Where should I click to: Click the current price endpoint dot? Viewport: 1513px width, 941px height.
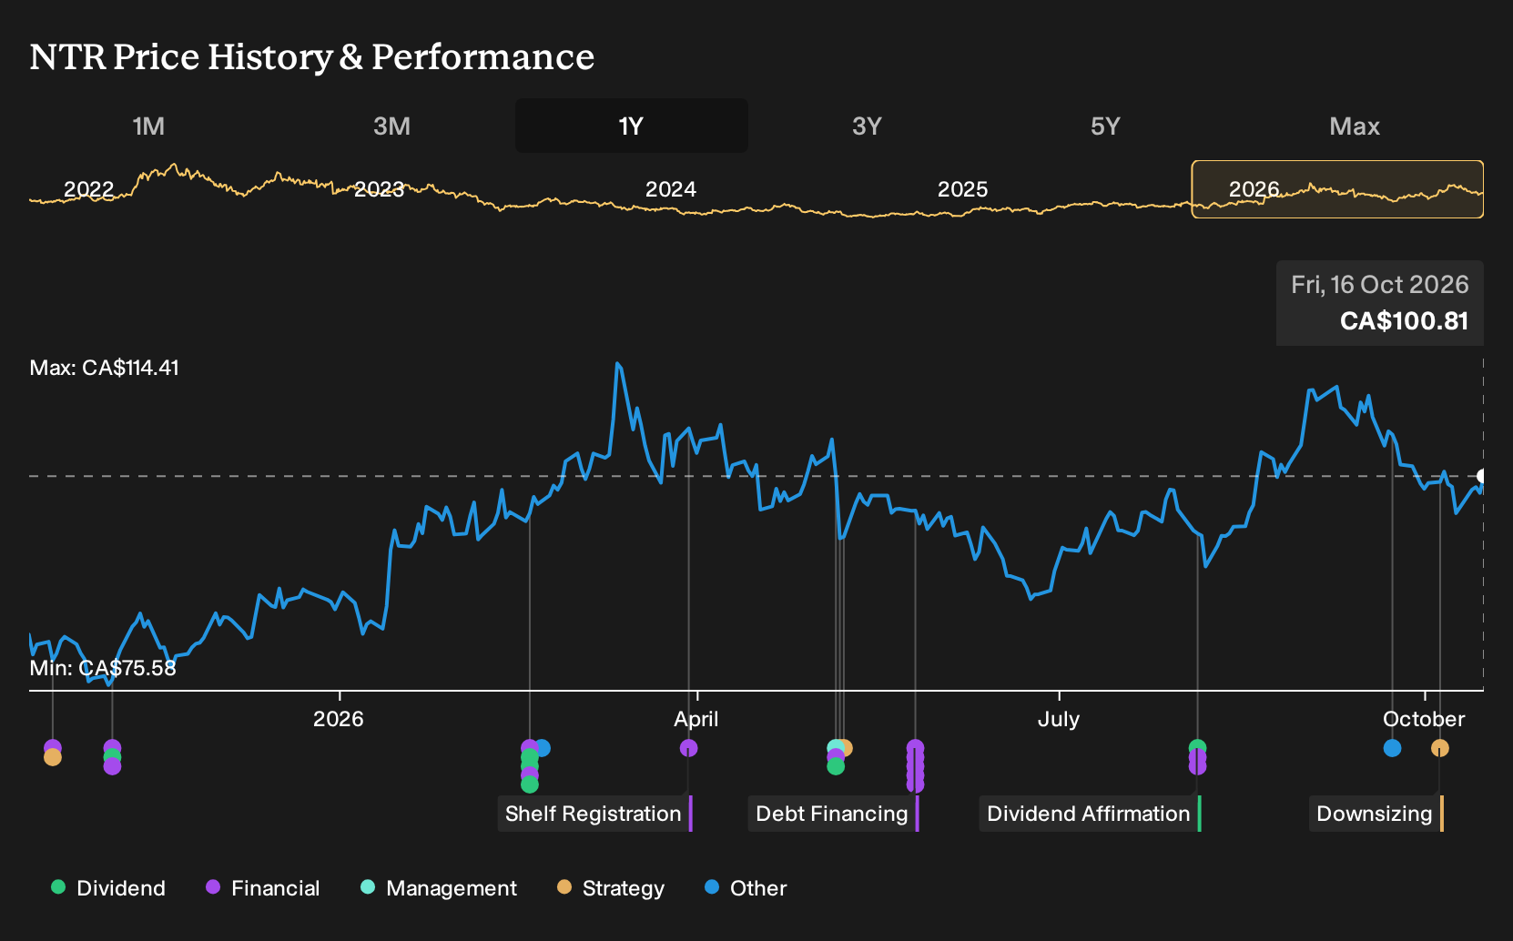tap(1483, 476)
